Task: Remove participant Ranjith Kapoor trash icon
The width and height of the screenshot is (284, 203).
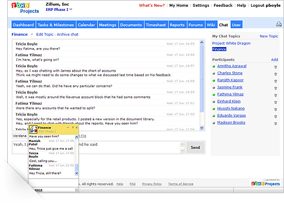Action: pos(275,81)
